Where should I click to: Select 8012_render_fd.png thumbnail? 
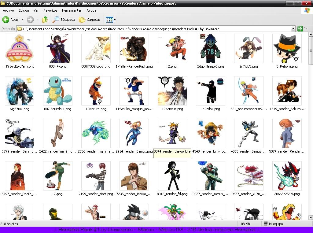pos(172,176)
